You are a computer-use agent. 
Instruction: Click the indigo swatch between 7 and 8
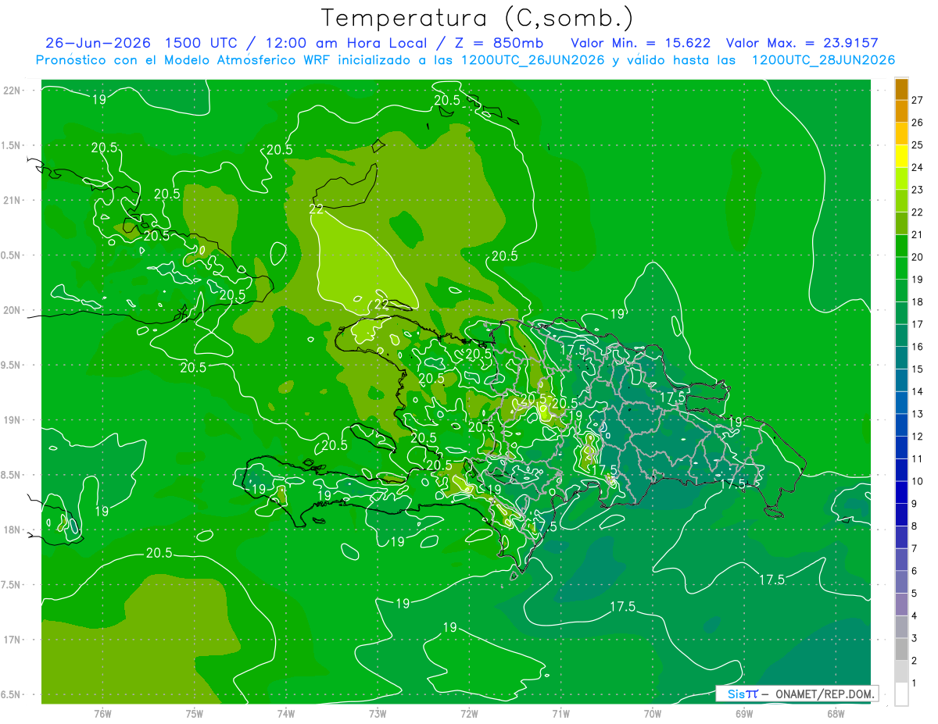pos(901,537)
